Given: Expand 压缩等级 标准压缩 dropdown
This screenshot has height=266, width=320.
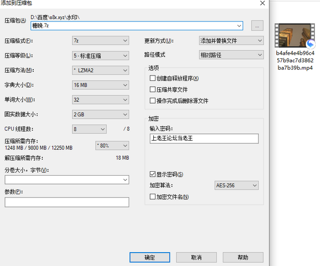Looking at the screenshot, I should 100,56.
